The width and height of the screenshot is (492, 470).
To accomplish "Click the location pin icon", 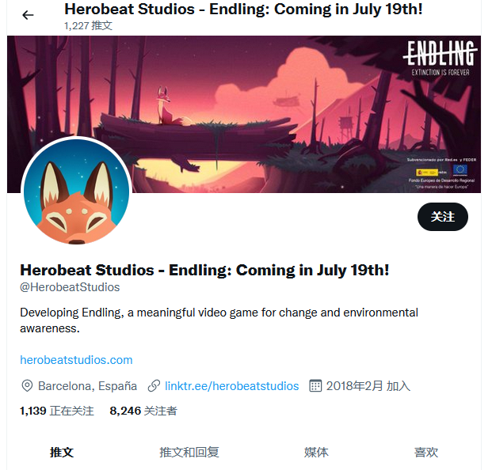I will coord(27,385).
